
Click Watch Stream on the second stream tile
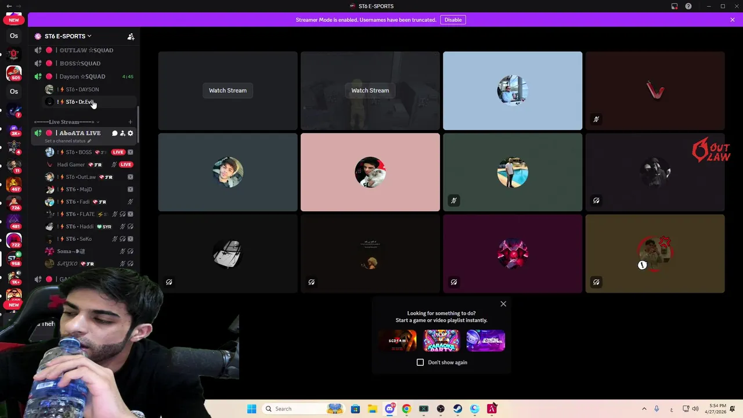pos(370,91)
